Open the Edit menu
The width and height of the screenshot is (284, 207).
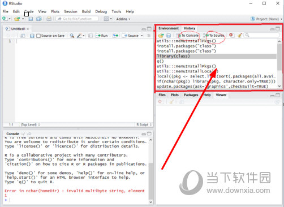pyautogui.click(x=16, y=11)
